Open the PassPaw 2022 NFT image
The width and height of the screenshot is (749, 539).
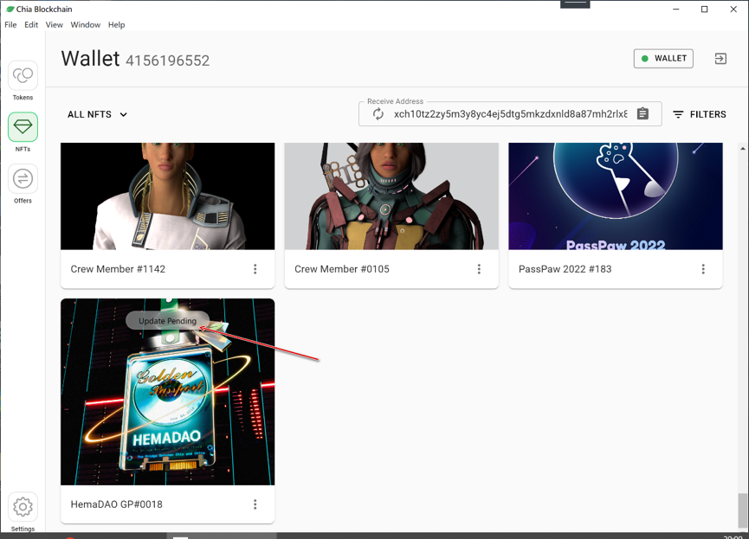616,196
